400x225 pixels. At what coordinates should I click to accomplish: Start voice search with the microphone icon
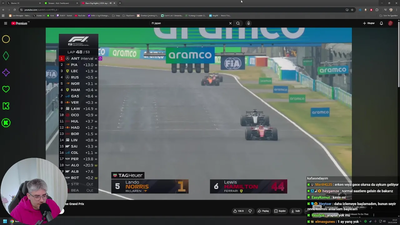(248, 23)
